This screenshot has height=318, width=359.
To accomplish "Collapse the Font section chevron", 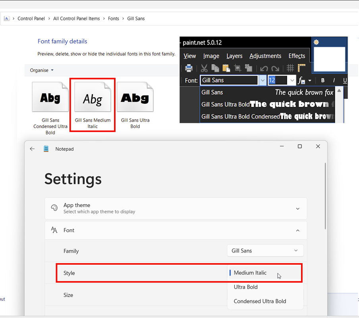I will pyautogui.click(x=297, y=231).
